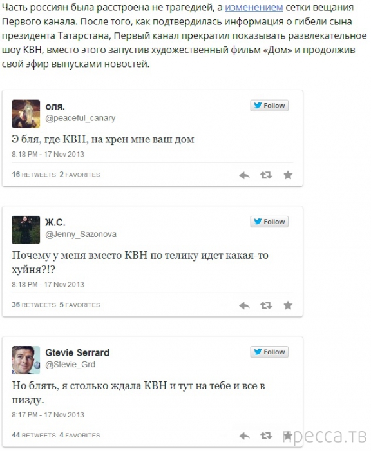Follow the Ж.С. account
This screenshot has width=371, height=451.
click(x=269, y=222)
